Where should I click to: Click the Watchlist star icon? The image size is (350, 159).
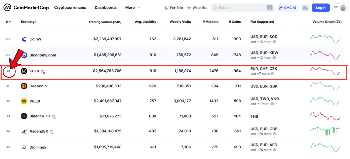tap(189, 8)
